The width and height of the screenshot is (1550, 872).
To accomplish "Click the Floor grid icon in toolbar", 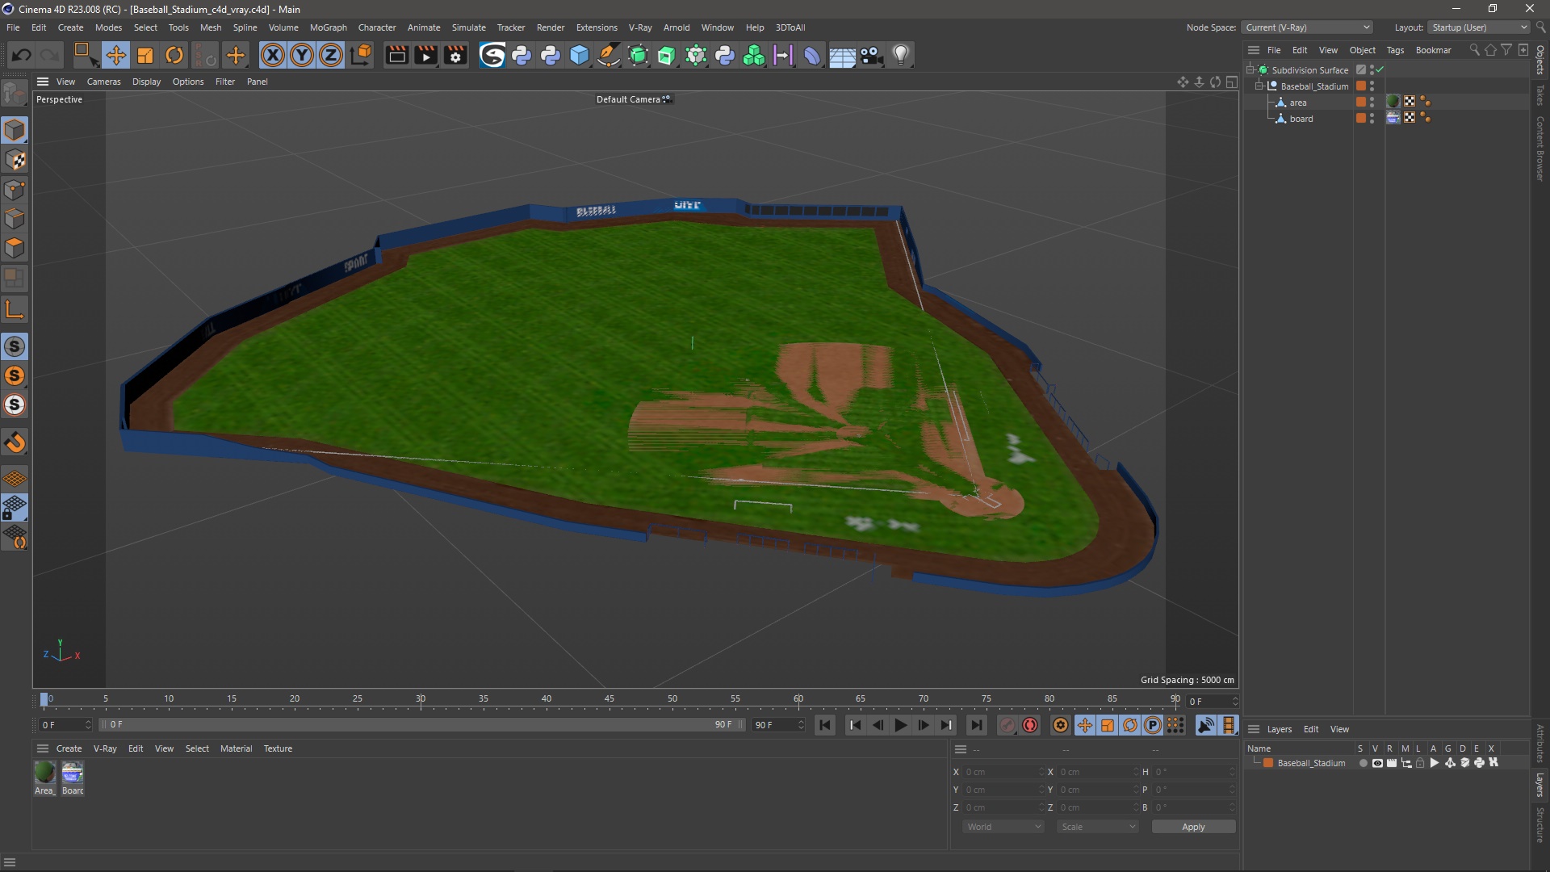I will click(x=842, y=55).
